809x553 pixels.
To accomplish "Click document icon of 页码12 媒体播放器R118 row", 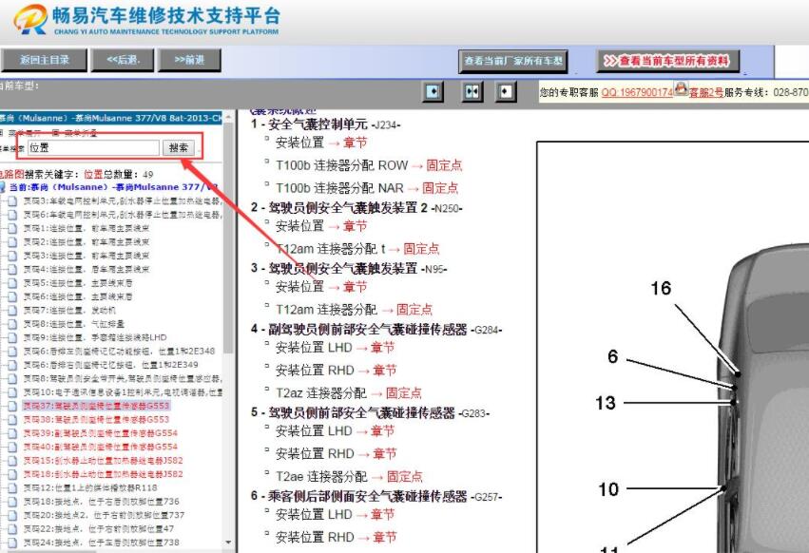I will coord(11,487).
